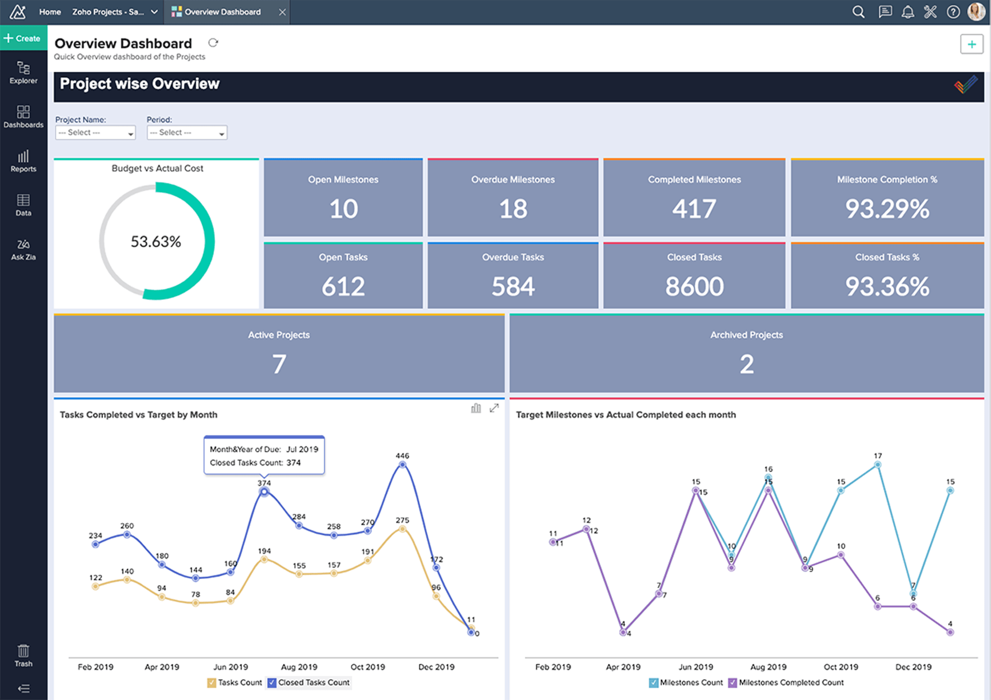Switch to the Home tab
Image resolution: width=991 pixels, height=700 pixels.
(x=50, y=12)
